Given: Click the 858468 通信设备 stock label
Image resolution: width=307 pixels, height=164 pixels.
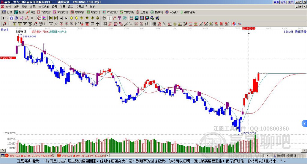Looking at the screenshot, I should point(295,31).
